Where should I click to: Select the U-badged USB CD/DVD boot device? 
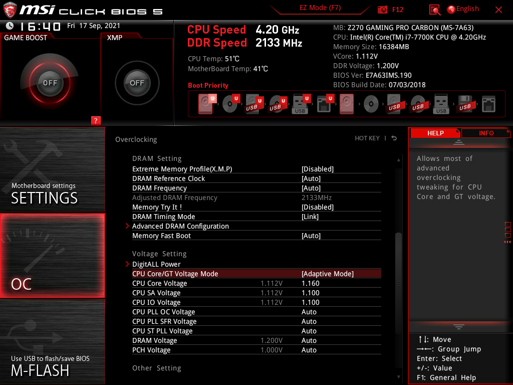pos(278,104)
